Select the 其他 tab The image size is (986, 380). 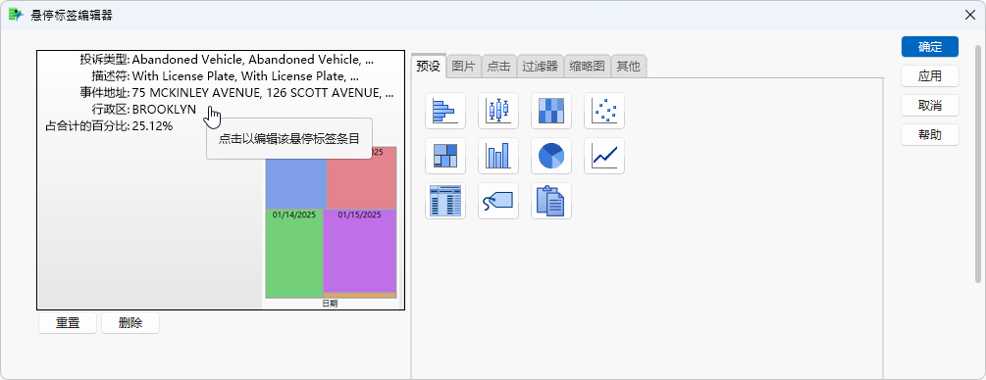tap(628, 66)
